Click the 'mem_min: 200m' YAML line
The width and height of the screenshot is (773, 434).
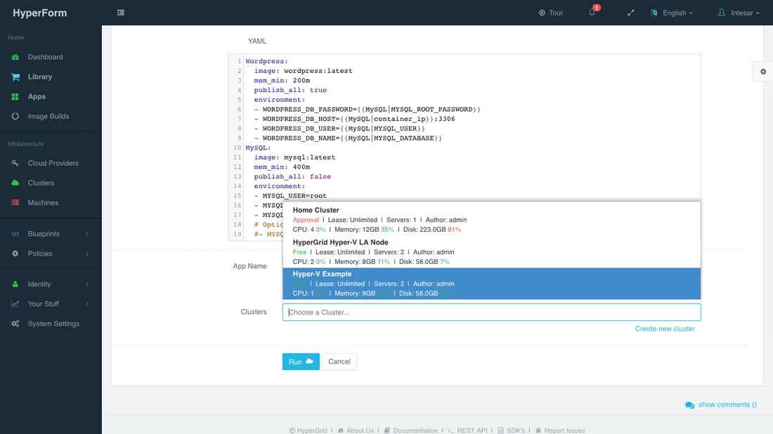[282, 80]
